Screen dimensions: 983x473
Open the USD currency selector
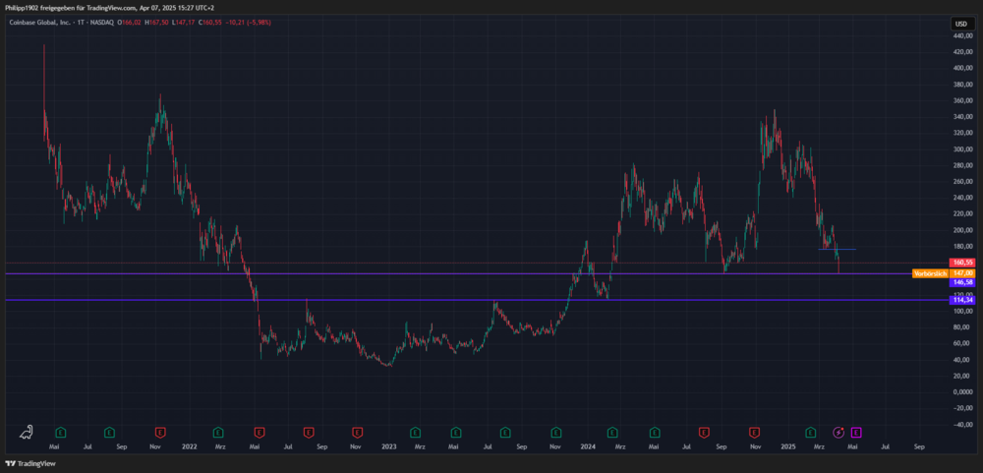click(x=959, y=23)
